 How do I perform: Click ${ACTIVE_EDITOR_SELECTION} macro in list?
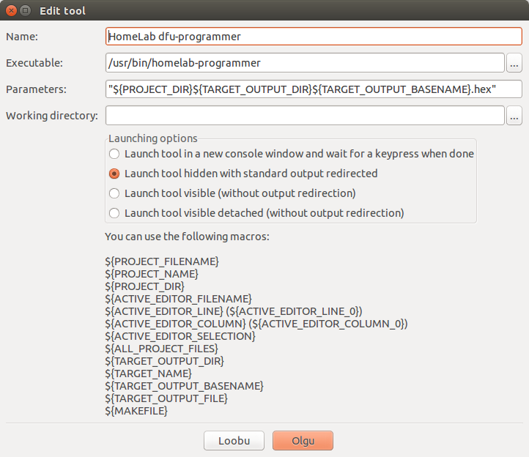point(180,336)
